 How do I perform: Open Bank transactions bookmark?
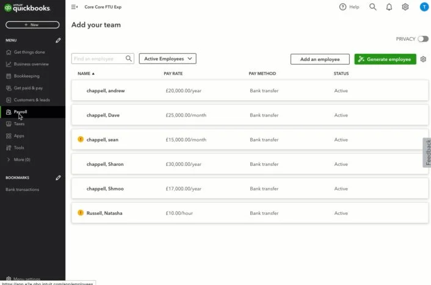(x=22, y=189)
